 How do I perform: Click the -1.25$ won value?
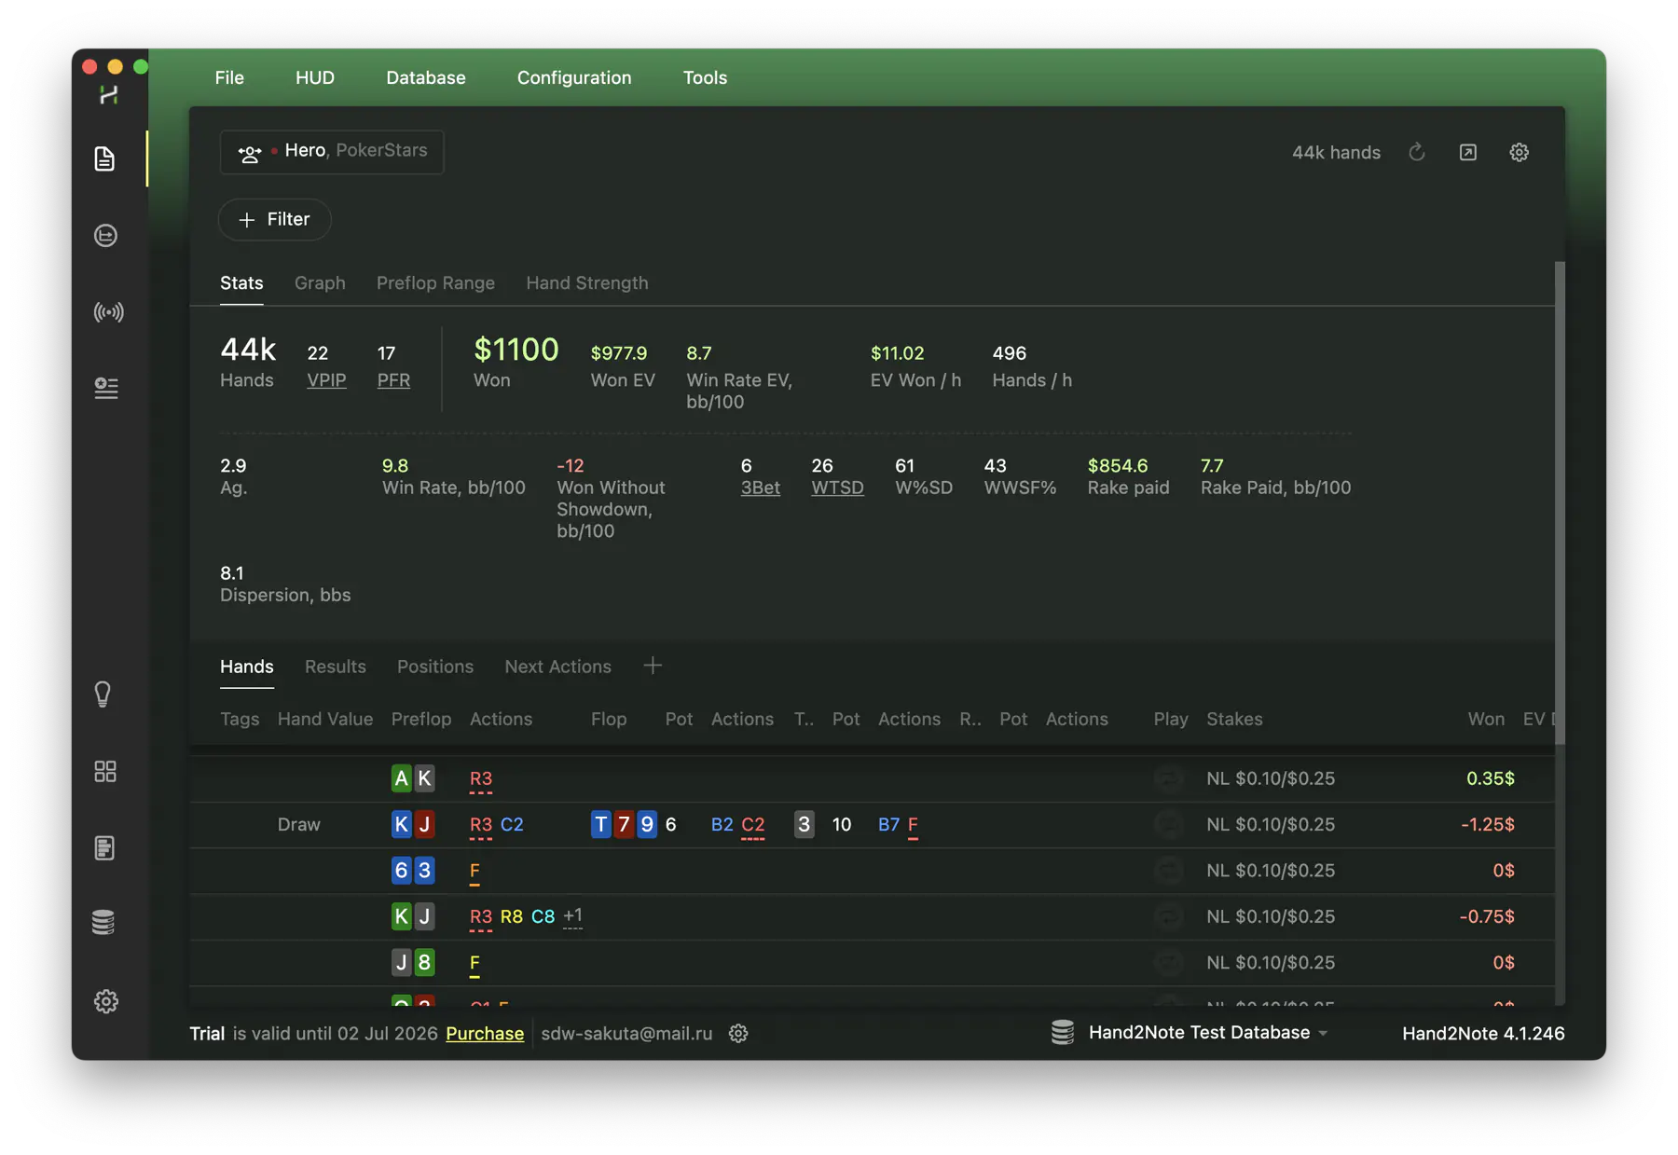click(1488, 824)
